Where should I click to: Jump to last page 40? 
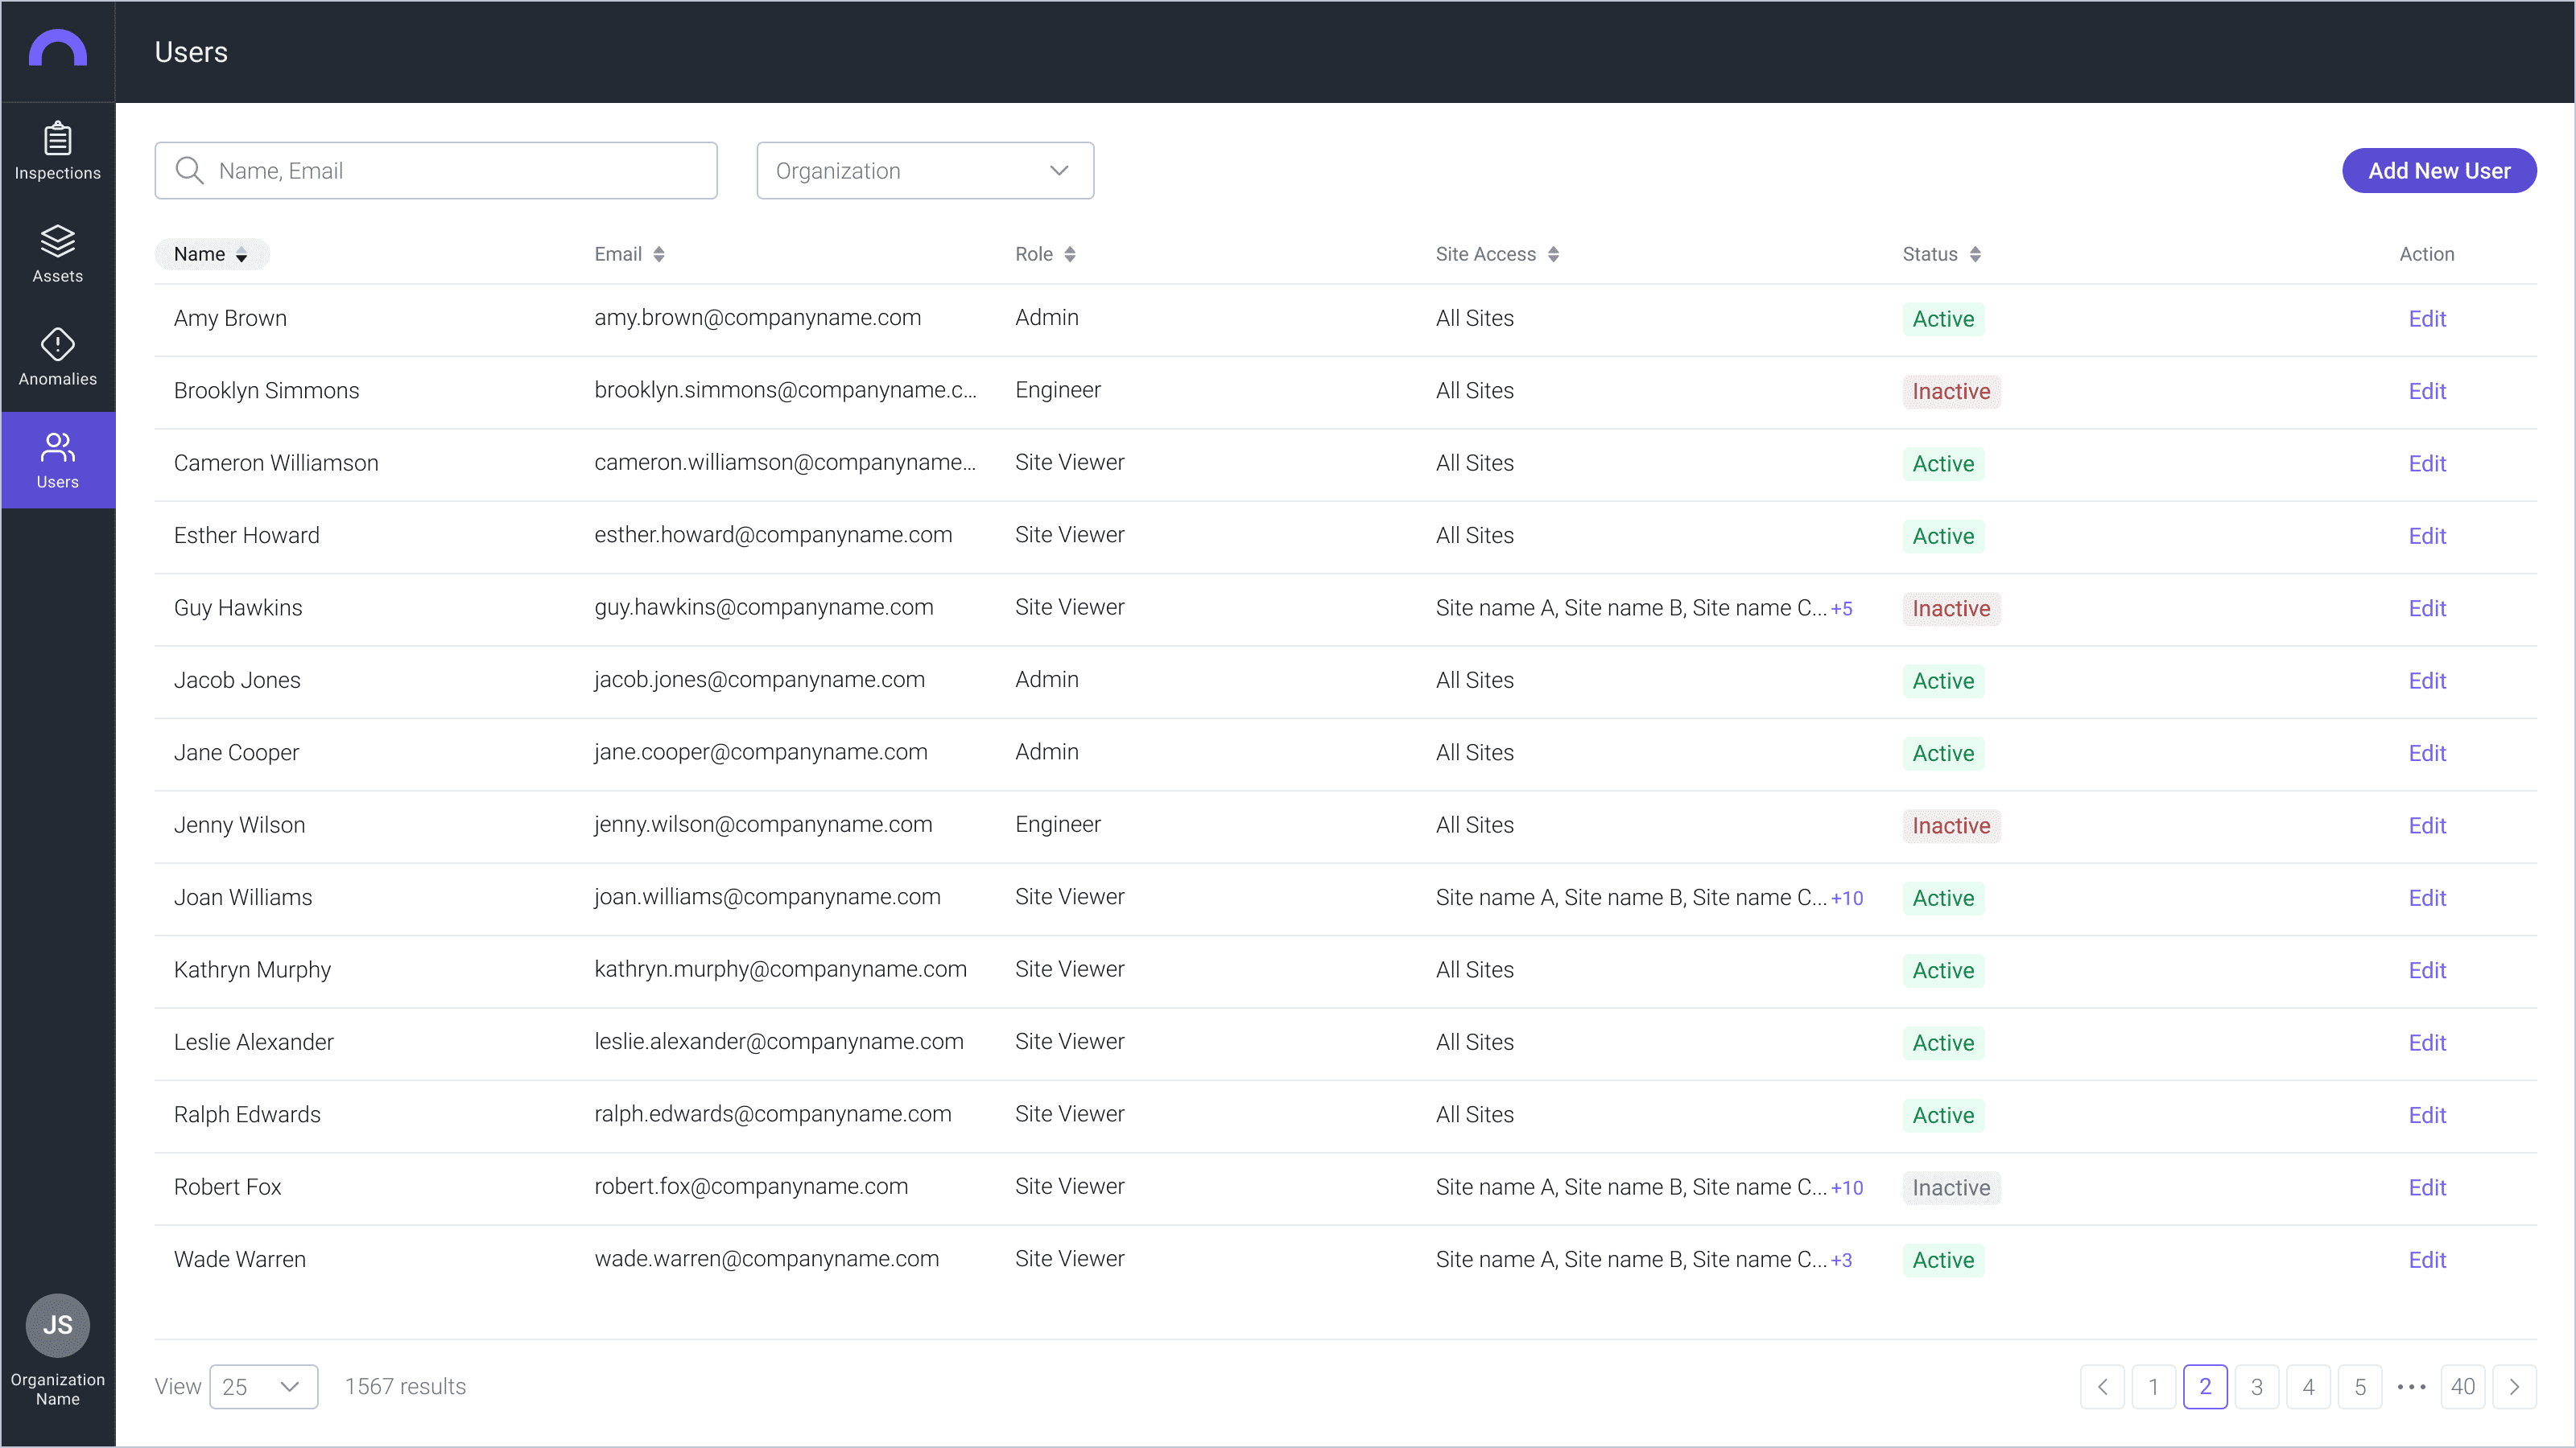2462,1387
